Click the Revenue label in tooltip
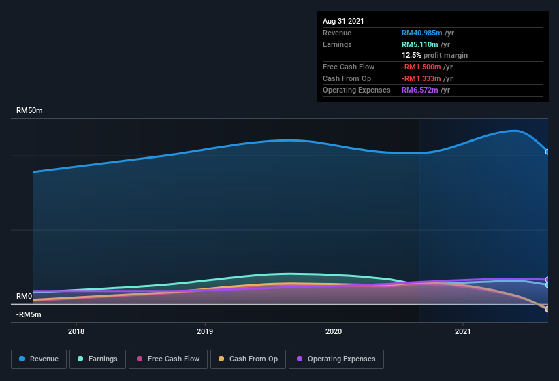This screenshot has height=381, width=559. pos(337,33)
